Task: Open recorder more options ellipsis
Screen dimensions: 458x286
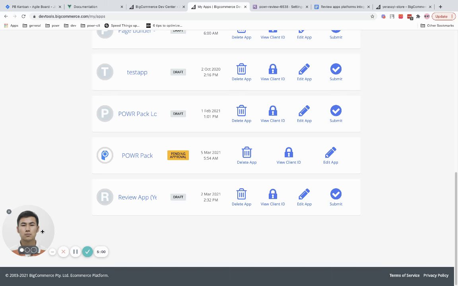Action: 52,251
